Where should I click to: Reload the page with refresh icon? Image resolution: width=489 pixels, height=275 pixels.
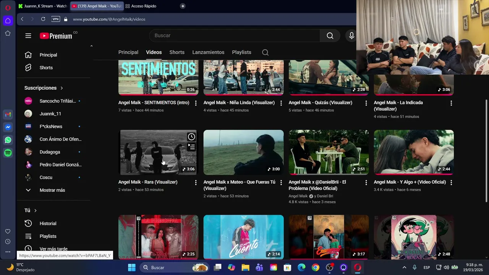[43, 19]
